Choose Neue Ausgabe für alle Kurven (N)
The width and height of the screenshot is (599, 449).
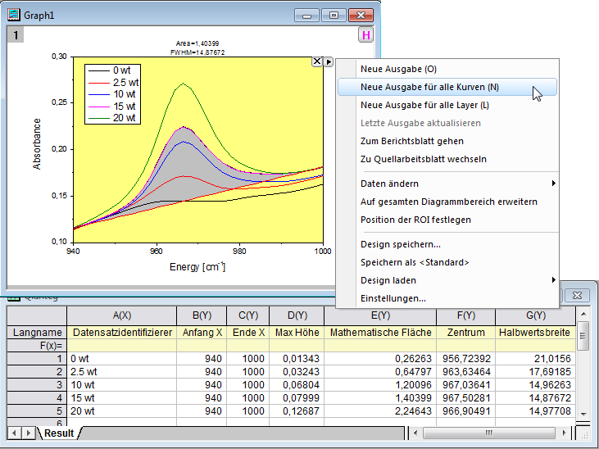[447, 87]
